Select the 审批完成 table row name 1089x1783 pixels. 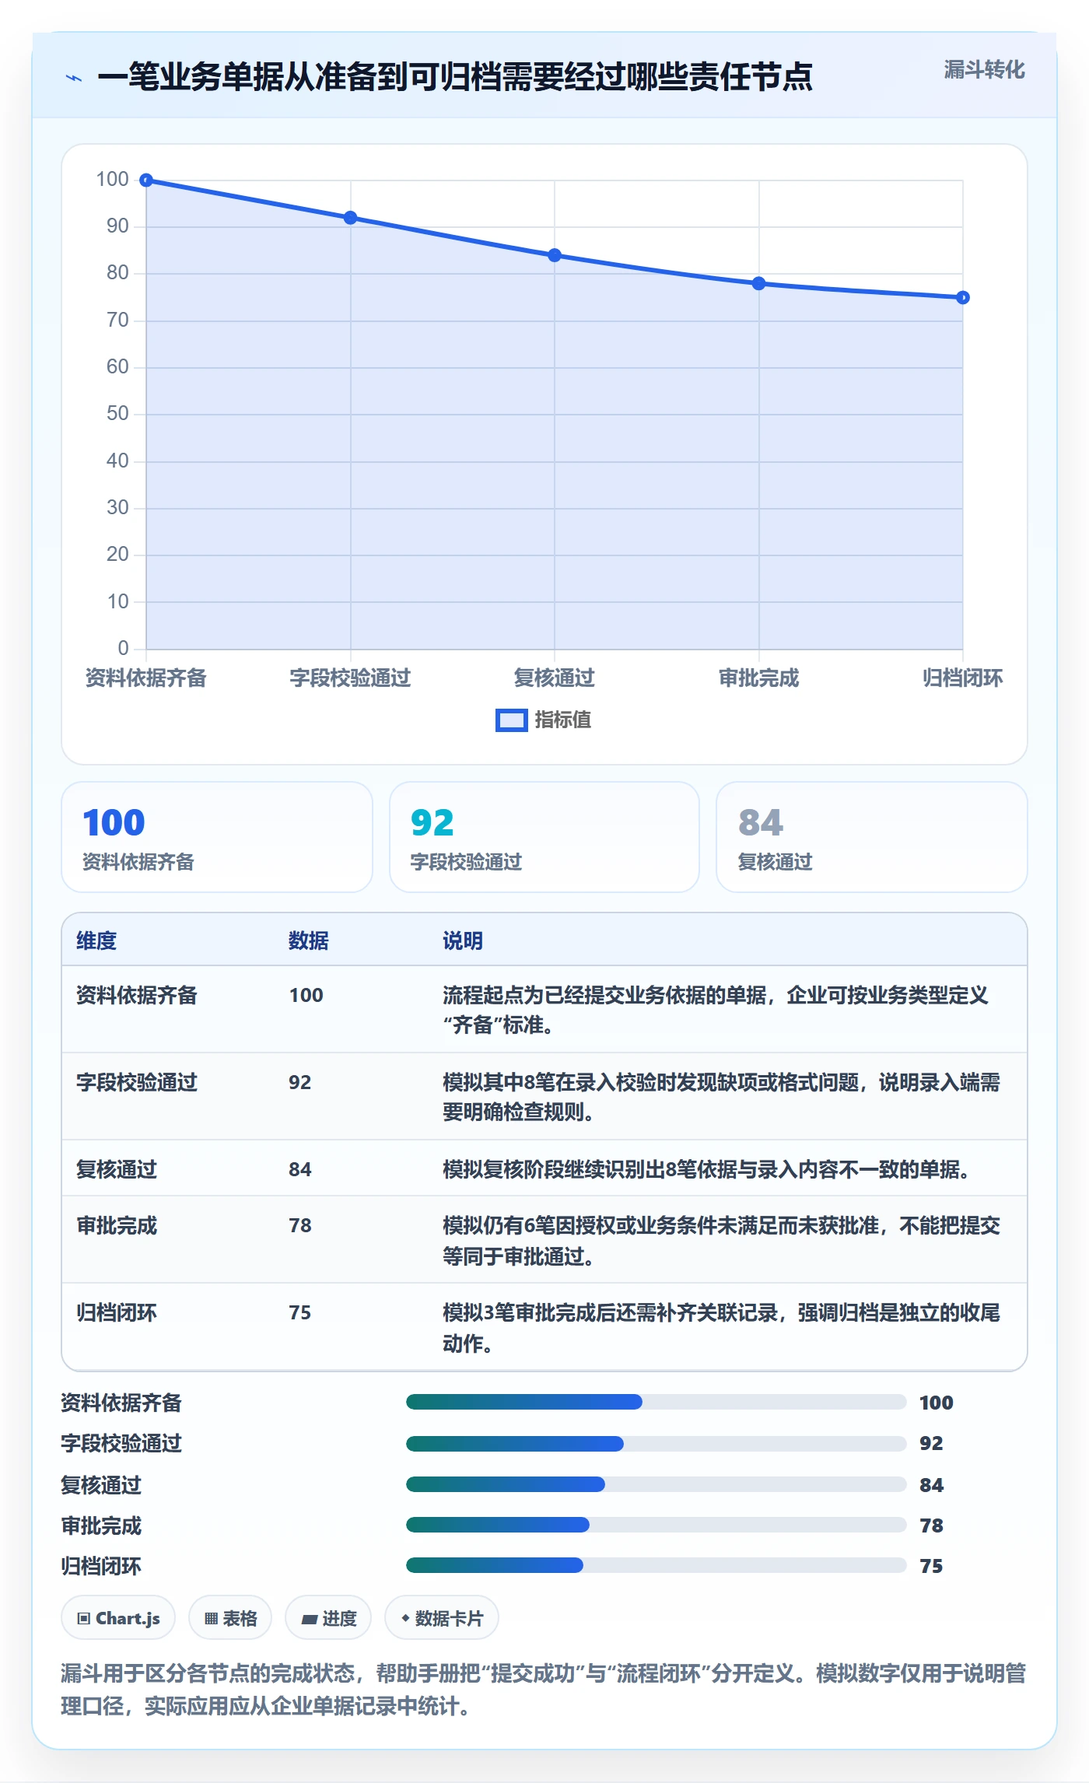(x=117, y=1226)
